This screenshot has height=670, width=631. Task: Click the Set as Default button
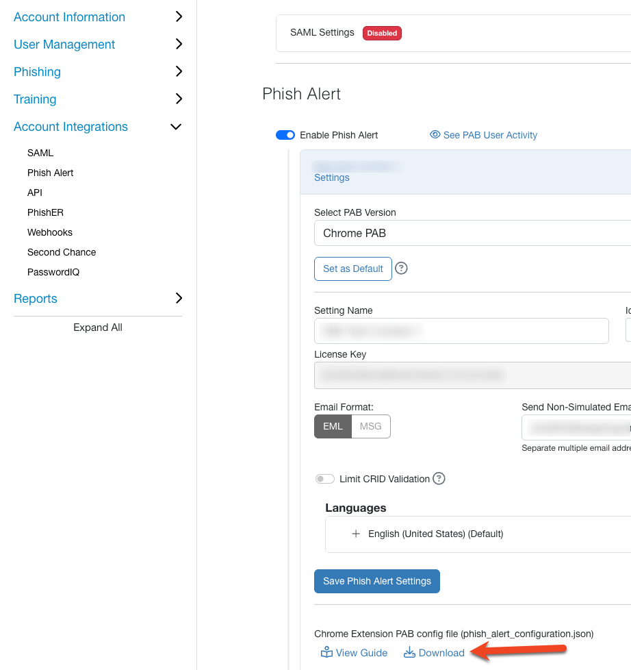[x=352, y=269]
